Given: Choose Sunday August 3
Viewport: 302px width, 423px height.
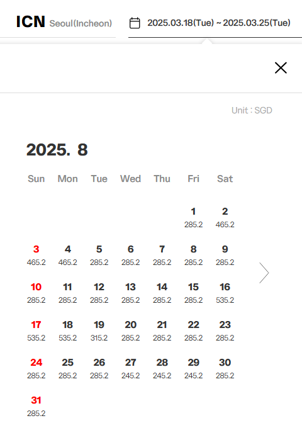Looking at the screenshot, I should 36,255.
